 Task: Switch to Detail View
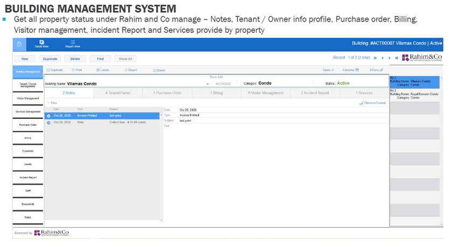coord(41,44)
